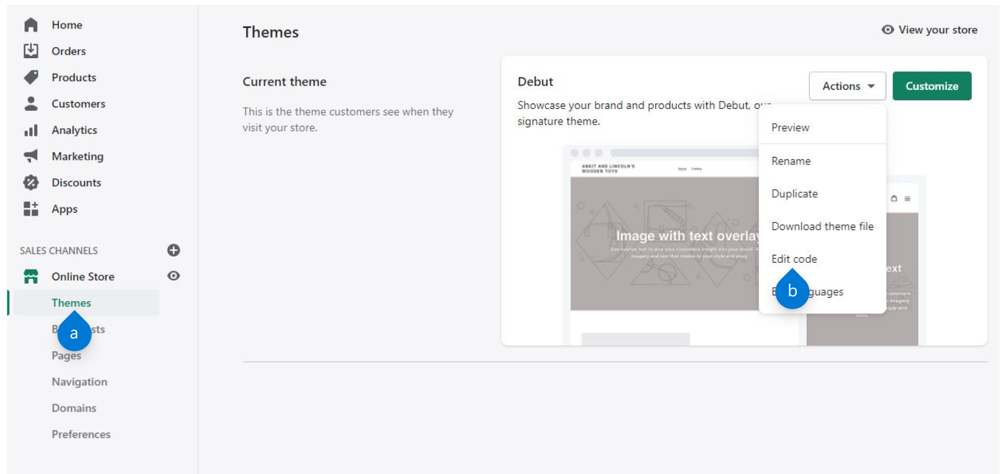Screen dimensions: 1004x474
Task: Open Customers in sidebar
Action: tap(79, 103)
